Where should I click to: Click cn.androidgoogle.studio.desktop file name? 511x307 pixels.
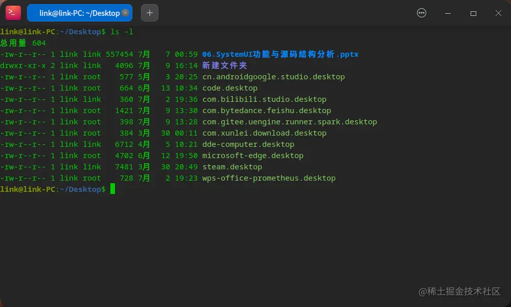273,77
